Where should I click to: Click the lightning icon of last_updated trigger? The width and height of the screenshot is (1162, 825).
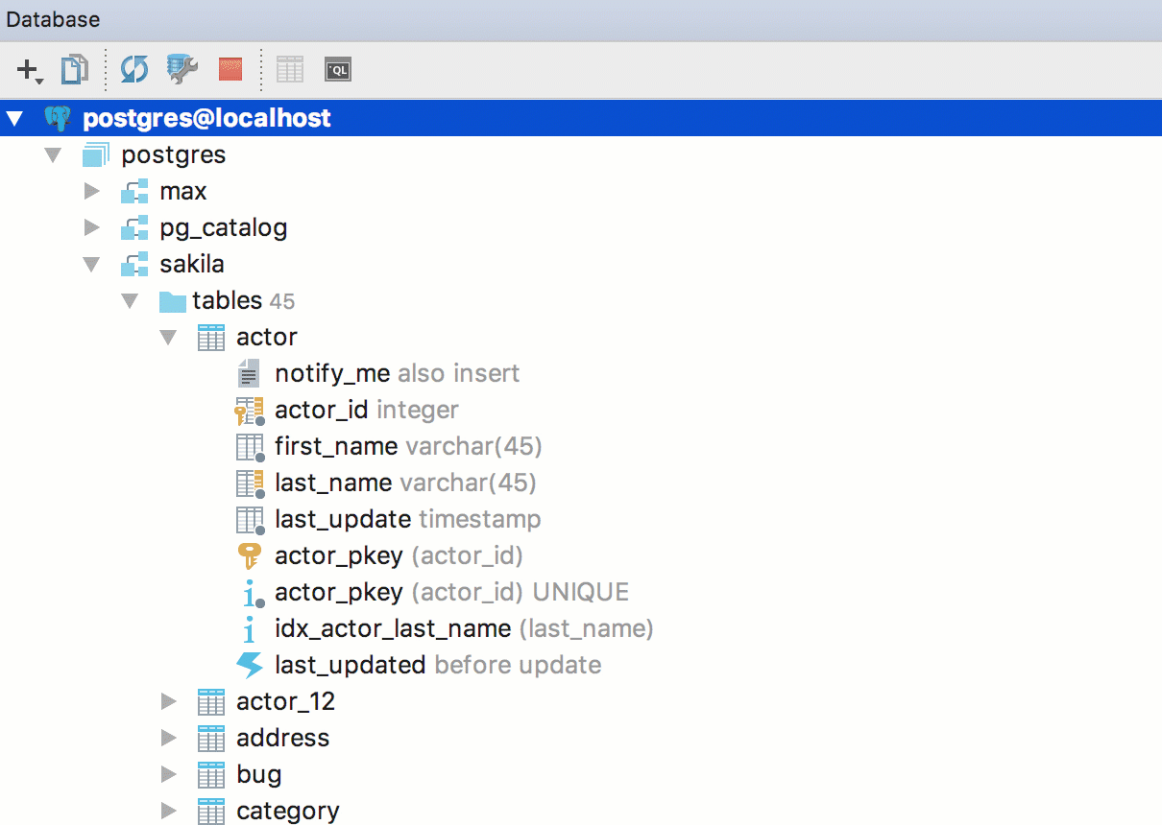pos(250,665)
